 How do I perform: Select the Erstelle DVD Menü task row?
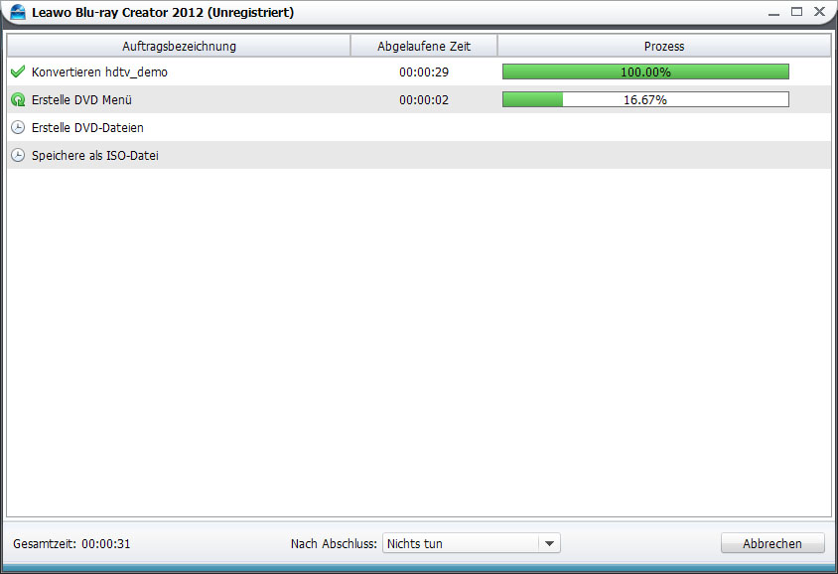419,99
